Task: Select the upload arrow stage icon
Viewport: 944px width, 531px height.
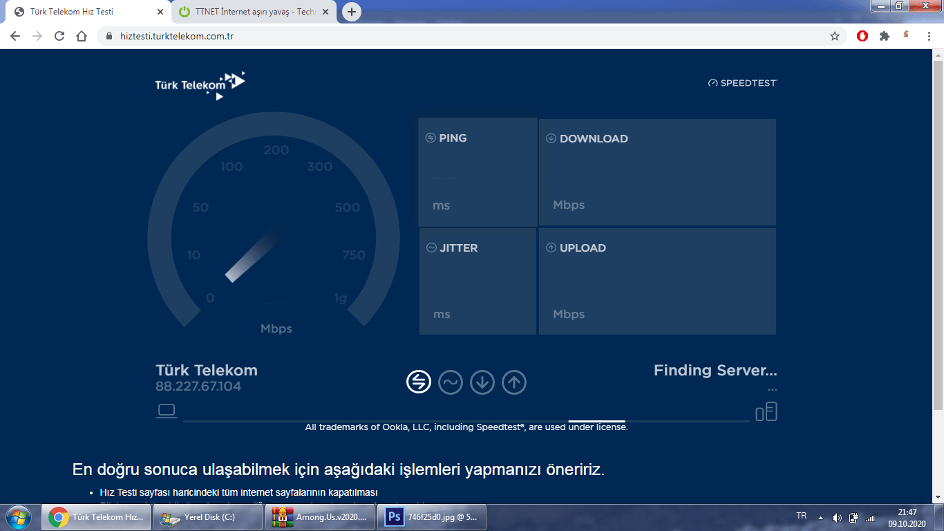Action: [514, 382]
